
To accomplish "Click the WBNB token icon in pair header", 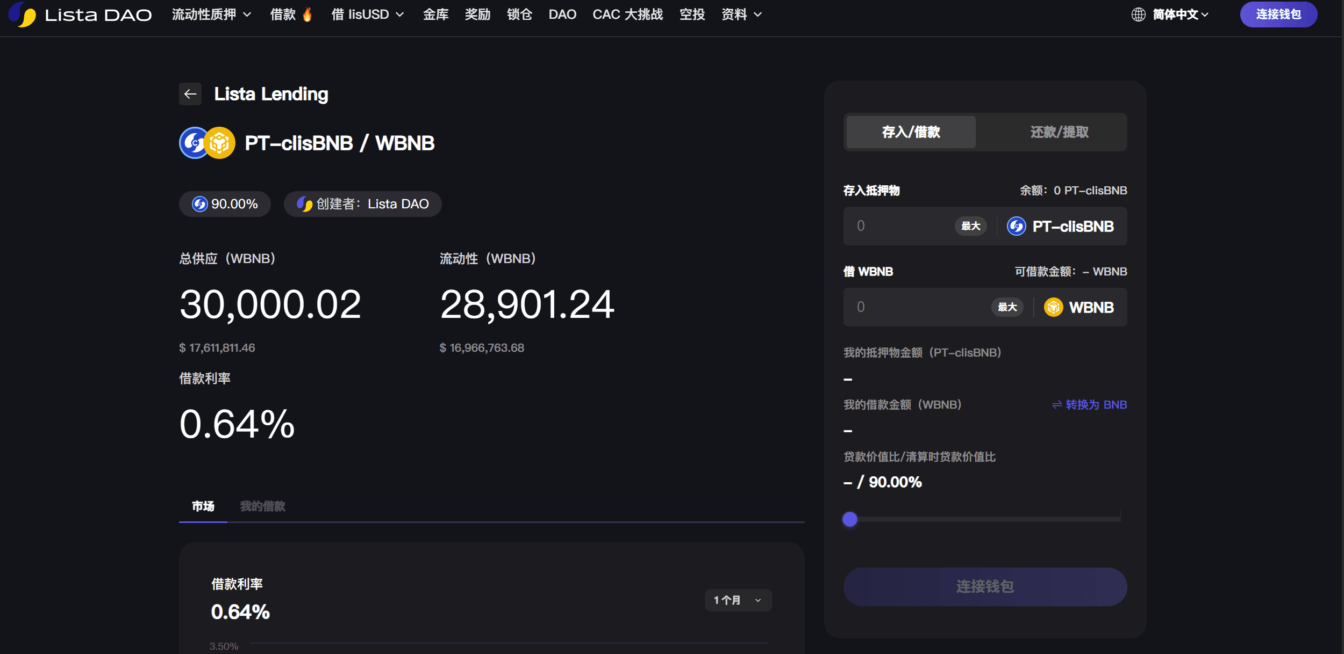I will (219, 143).
